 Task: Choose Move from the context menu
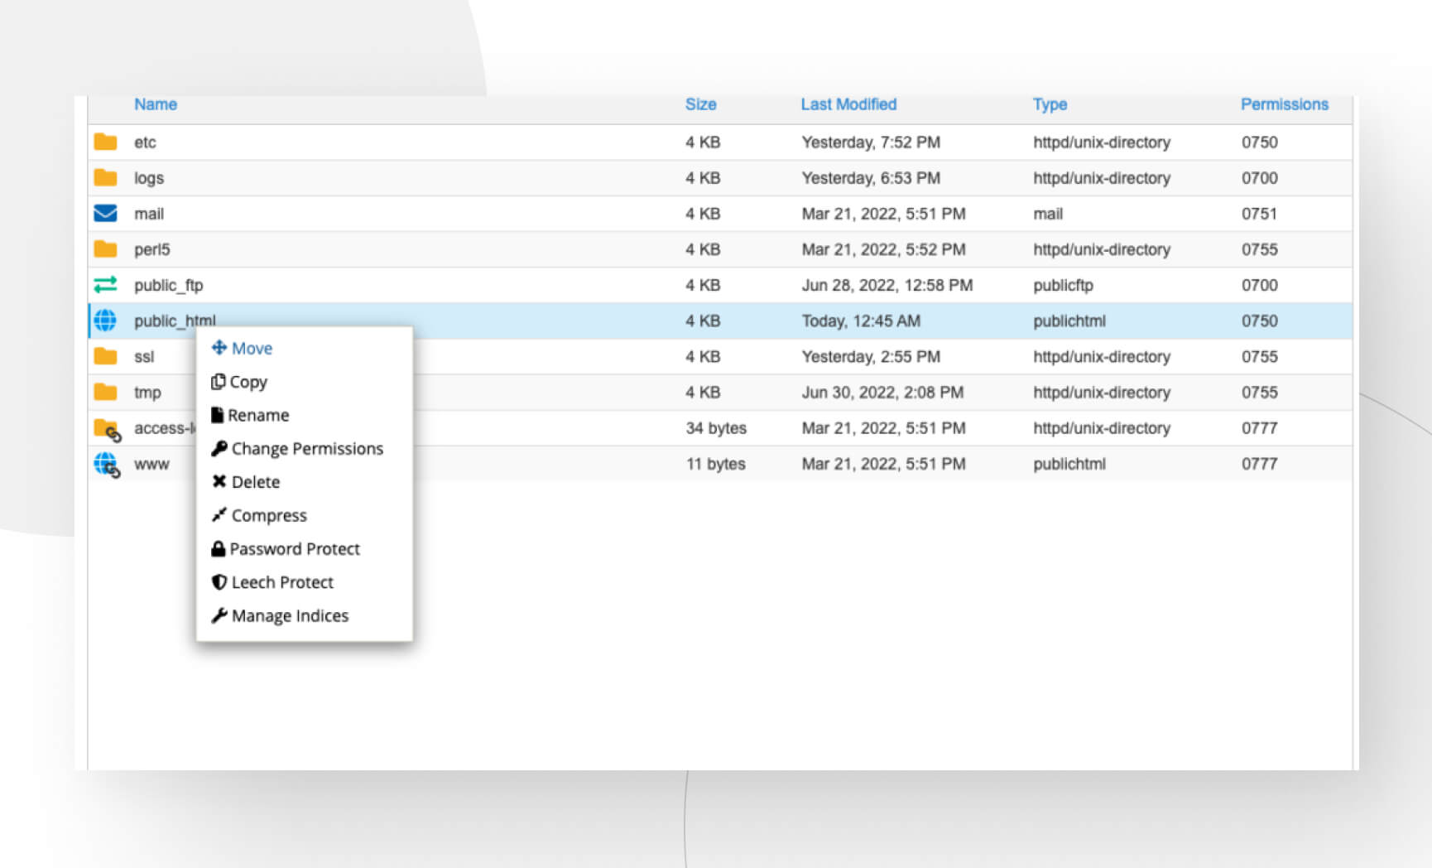tap(251, 349)
